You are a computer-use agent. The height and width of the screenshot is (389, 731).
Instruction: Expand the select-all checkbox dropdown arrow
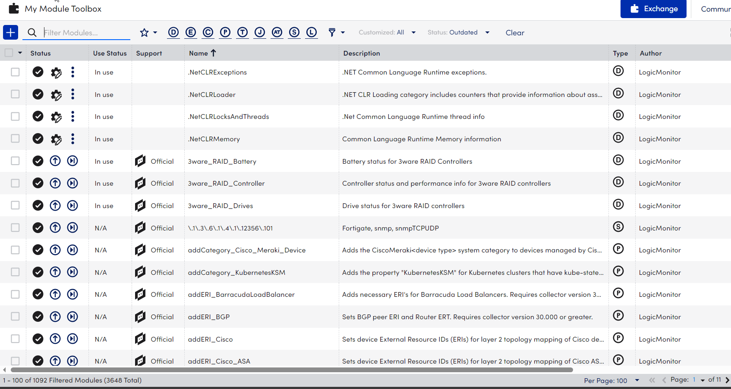tap(20, 53)
